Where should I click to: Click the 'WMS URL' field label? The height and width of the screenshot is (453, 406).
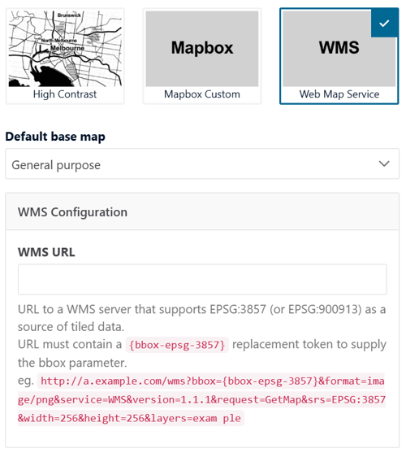[x=46, y=252]
